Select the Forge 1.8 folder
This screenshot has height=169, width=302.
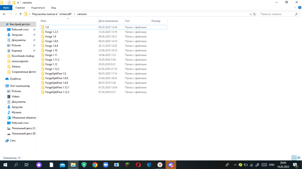tap(103, 36)
